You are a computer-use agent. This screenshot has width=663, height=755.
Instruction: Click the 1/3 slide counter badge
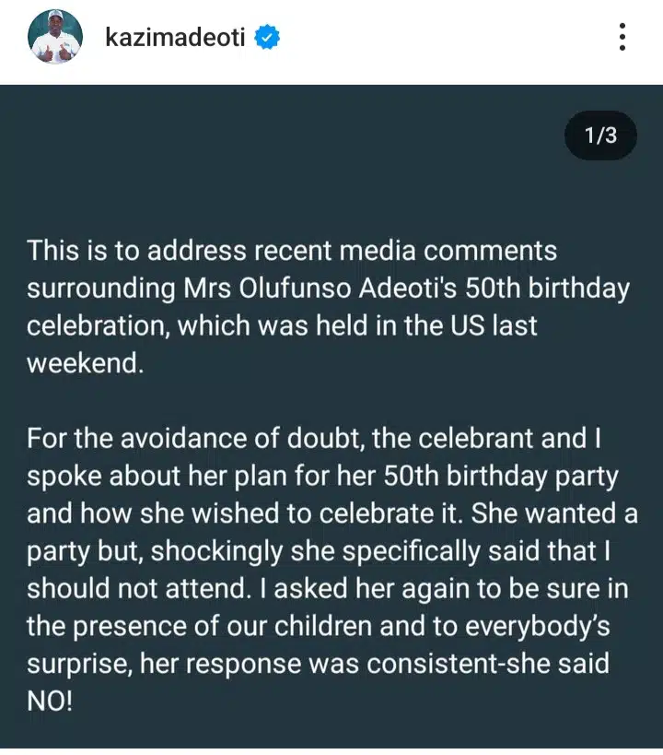(x=600, y=136)
